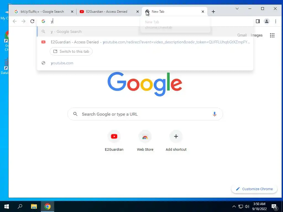Viewport: 283px width, 212px height.
Task: Select the E2Guardian youtube.com/redirect suggestion
Action: coord(145,42)
